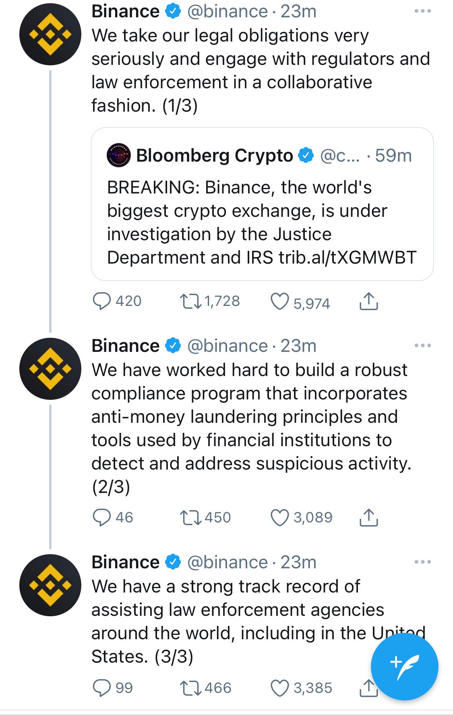The height and width of the screenshot is (715, 453).
Task: Open more options on the first Binance tweet
Action: point(422,11)
